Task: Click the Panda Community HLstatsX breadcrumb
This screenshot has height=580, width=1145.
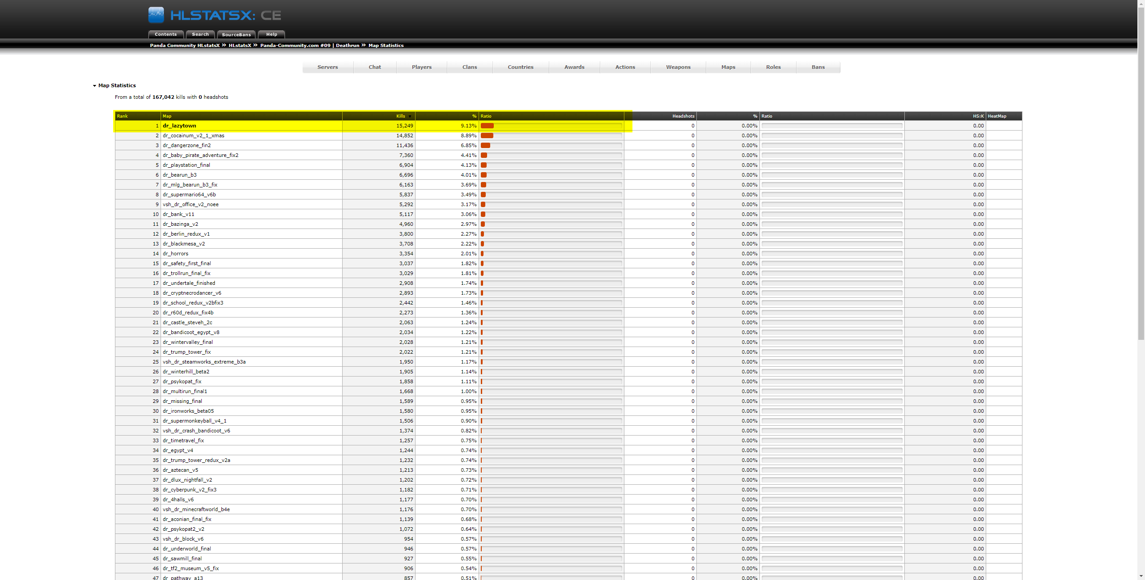Action: click(185, 45)
